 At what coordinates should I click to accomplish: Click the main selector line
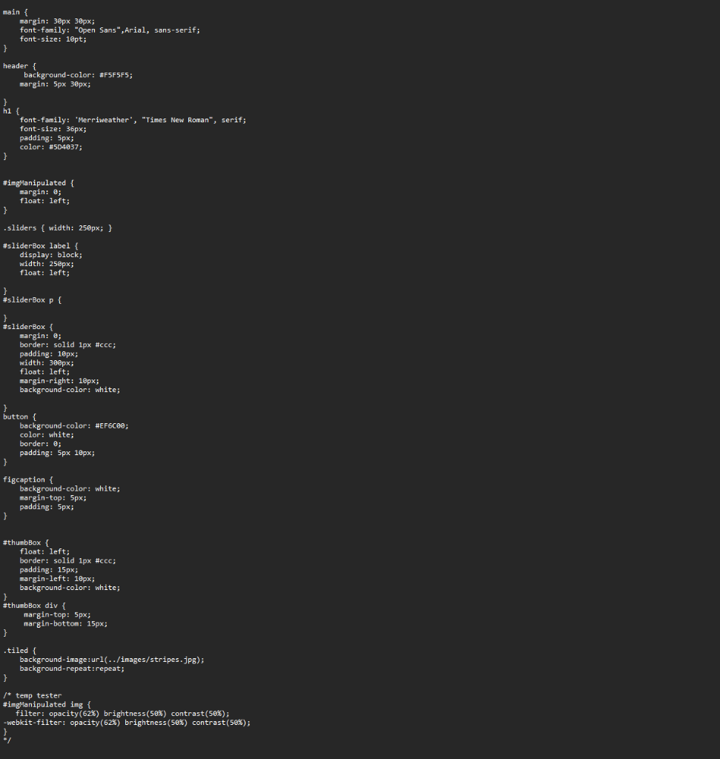(x=16, y=12)
